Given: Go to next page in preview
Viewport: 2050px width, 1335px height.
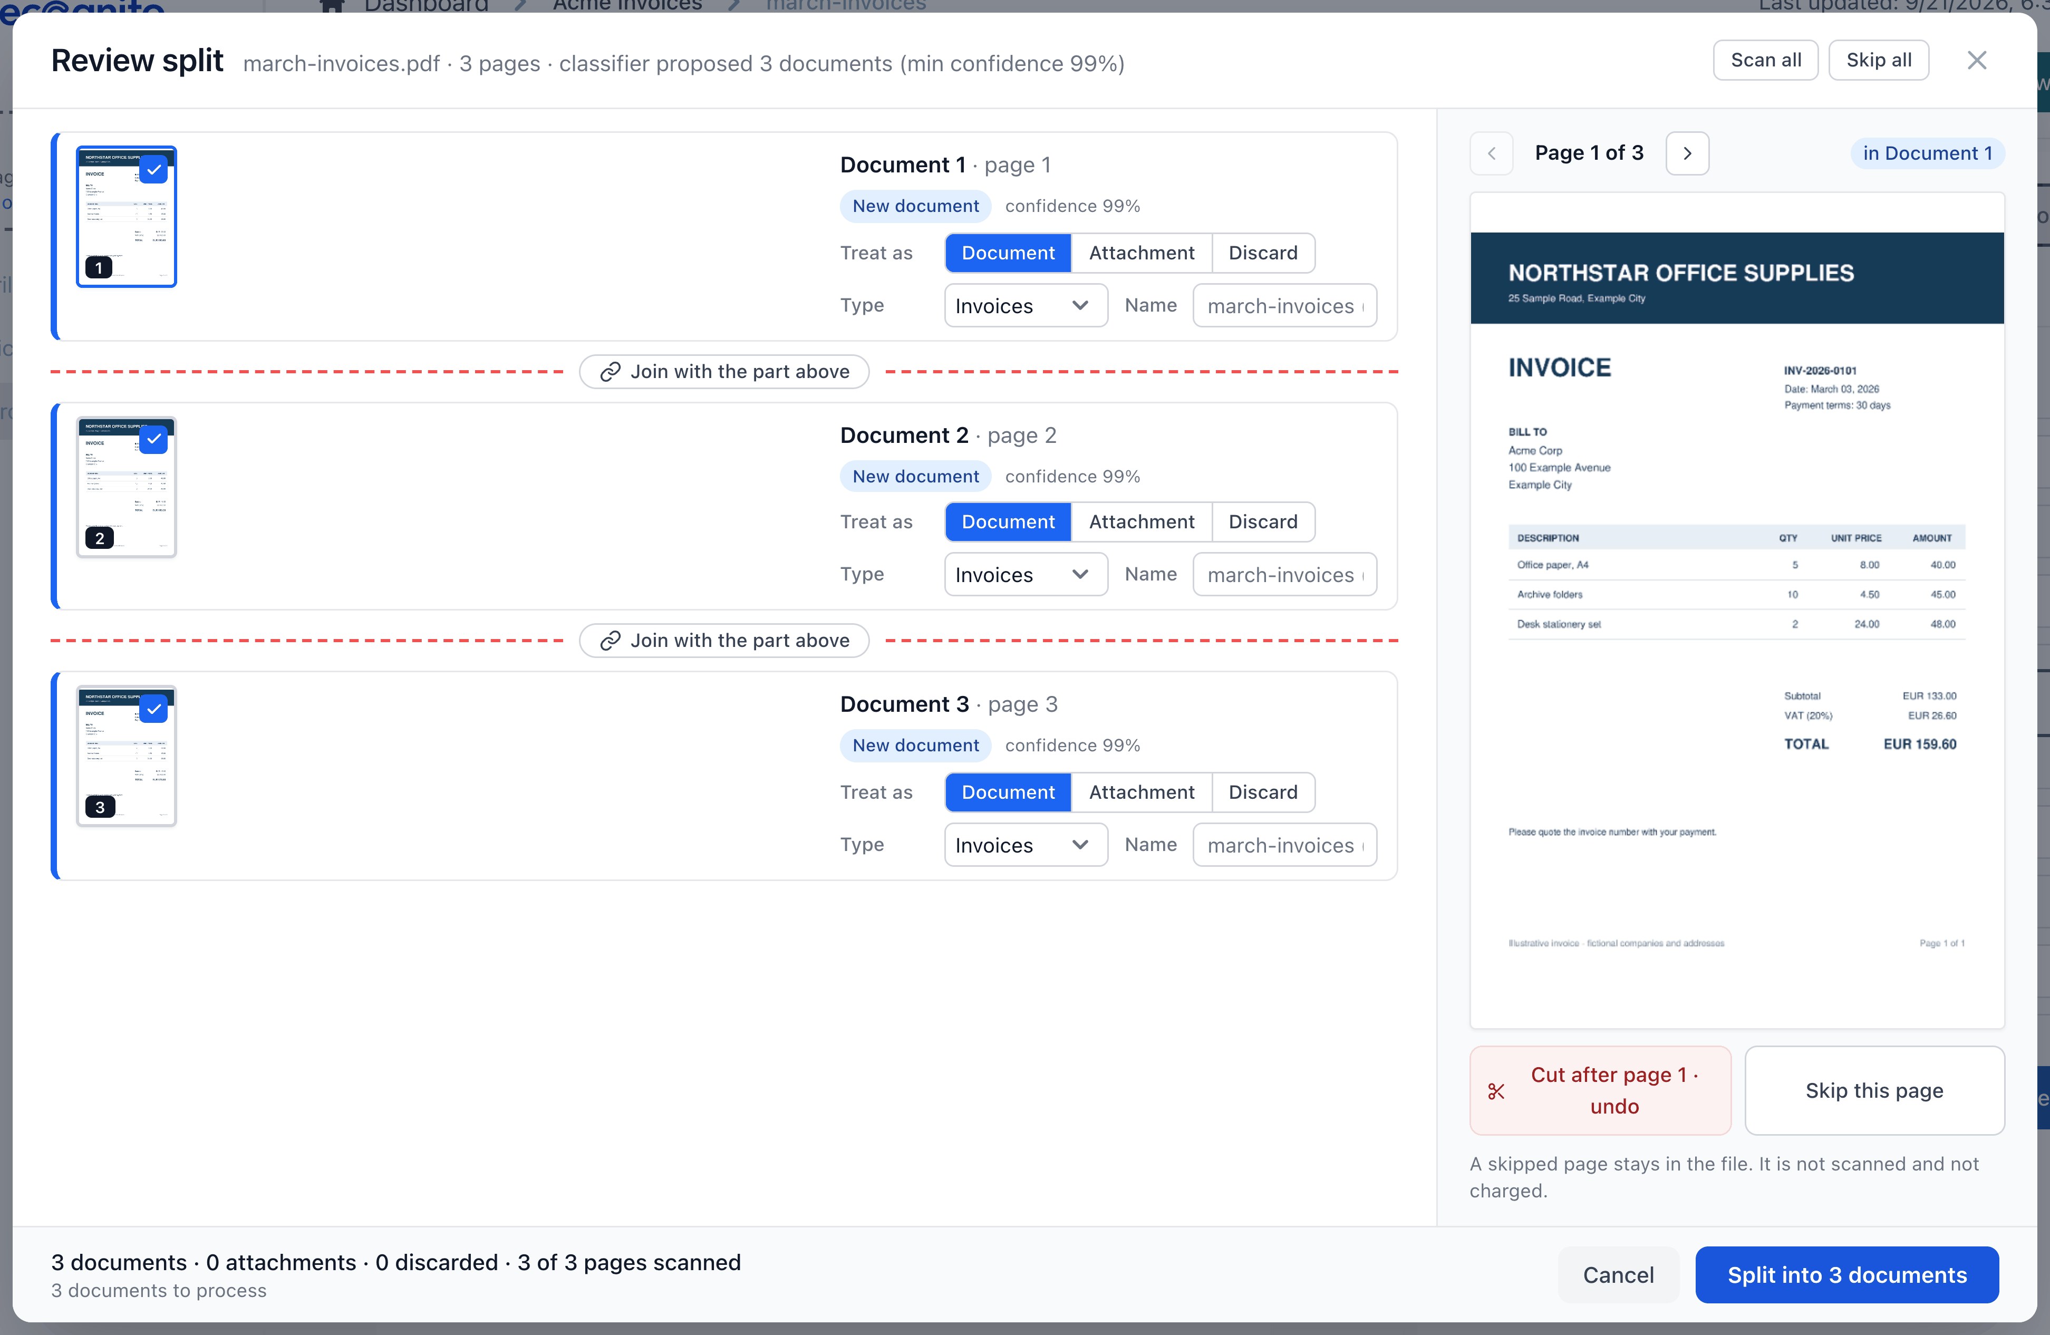Looking at the screenshot, I should click(x=1687, y=153).
